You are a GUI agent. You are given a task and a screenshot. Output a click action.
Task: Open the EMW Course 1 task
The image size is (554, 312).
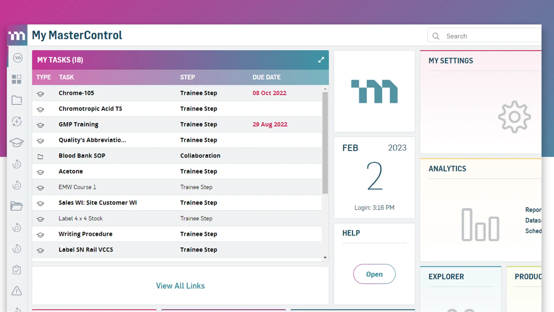77,187
